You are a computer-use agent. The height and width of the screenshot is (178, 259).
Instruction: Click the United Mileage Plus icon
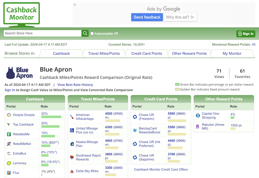pyautogui.click(x=72, y=130)
